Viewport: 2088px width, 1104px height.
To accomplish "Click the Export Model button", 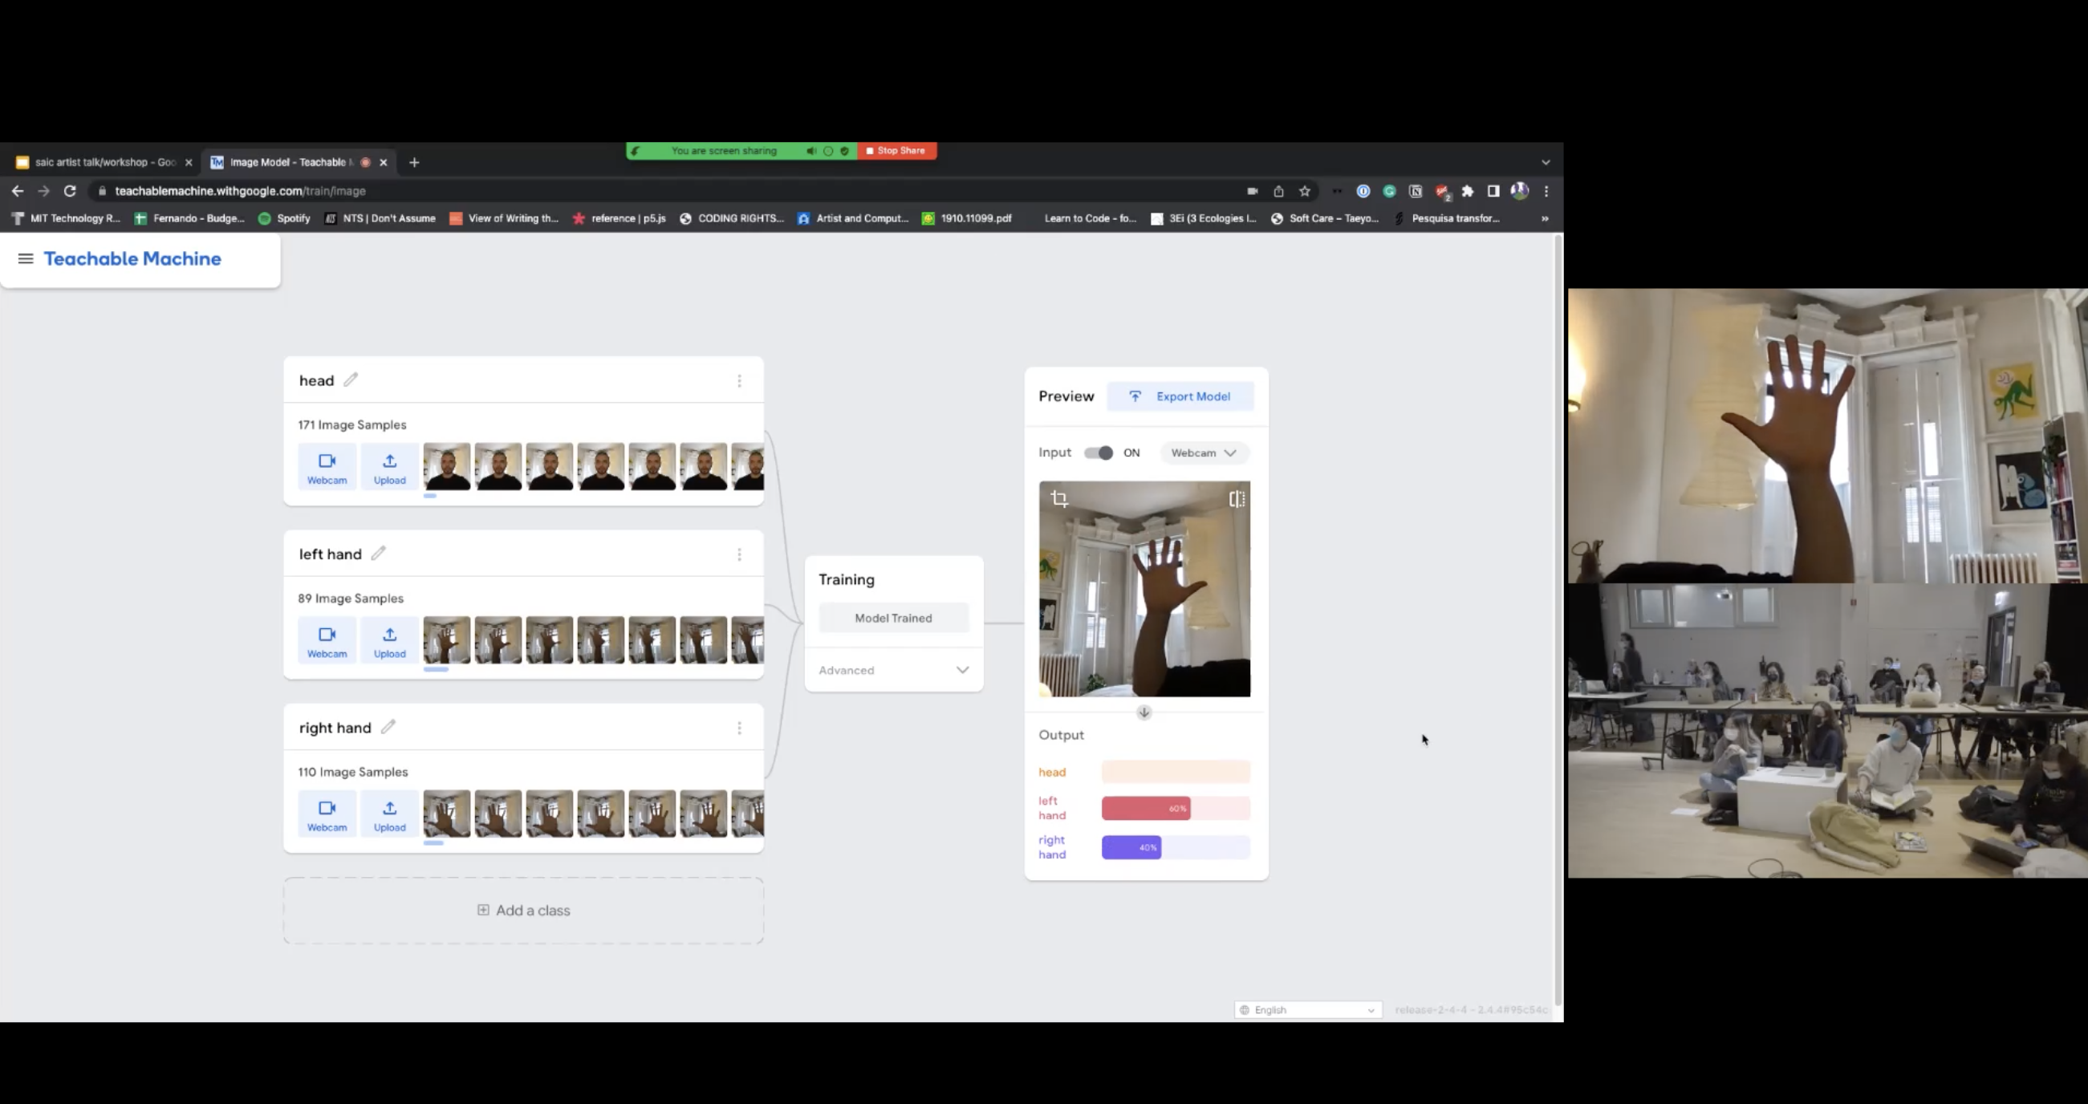I will click(x=1180, y=396).
